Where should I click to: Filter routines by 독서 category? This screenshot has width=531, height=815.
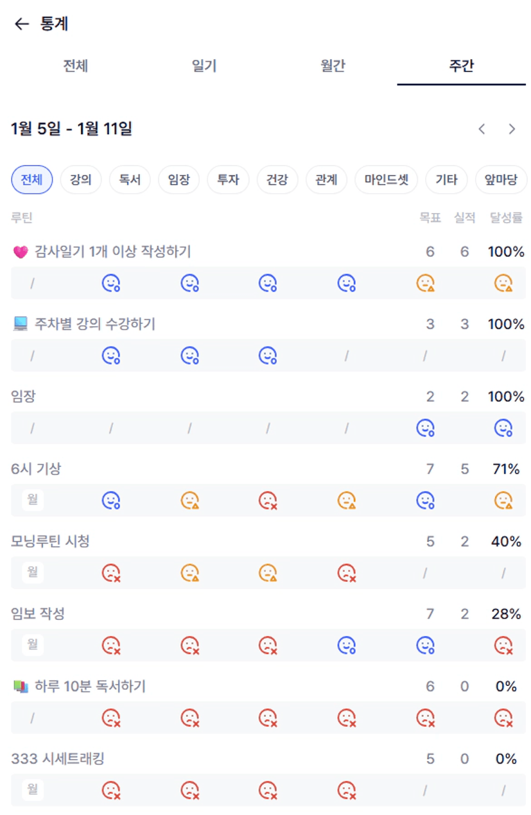click(x=130, y=180)
